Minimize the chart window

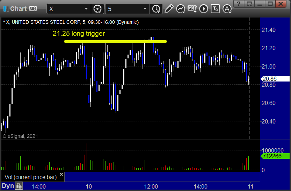[x=260, y=4]
